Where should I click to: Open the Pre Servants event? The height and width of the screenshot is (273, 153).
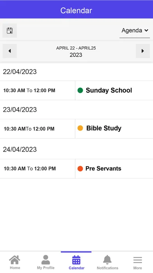pos(103,169)
